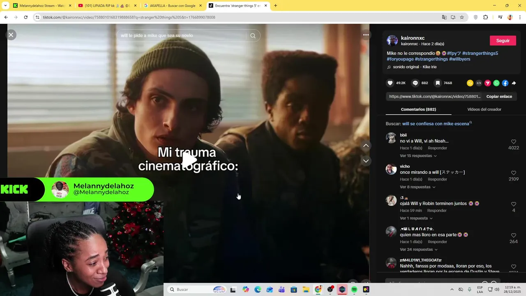Click the Copiar enlace button
This screenshot has height=296, width=526.
point(499,97)
